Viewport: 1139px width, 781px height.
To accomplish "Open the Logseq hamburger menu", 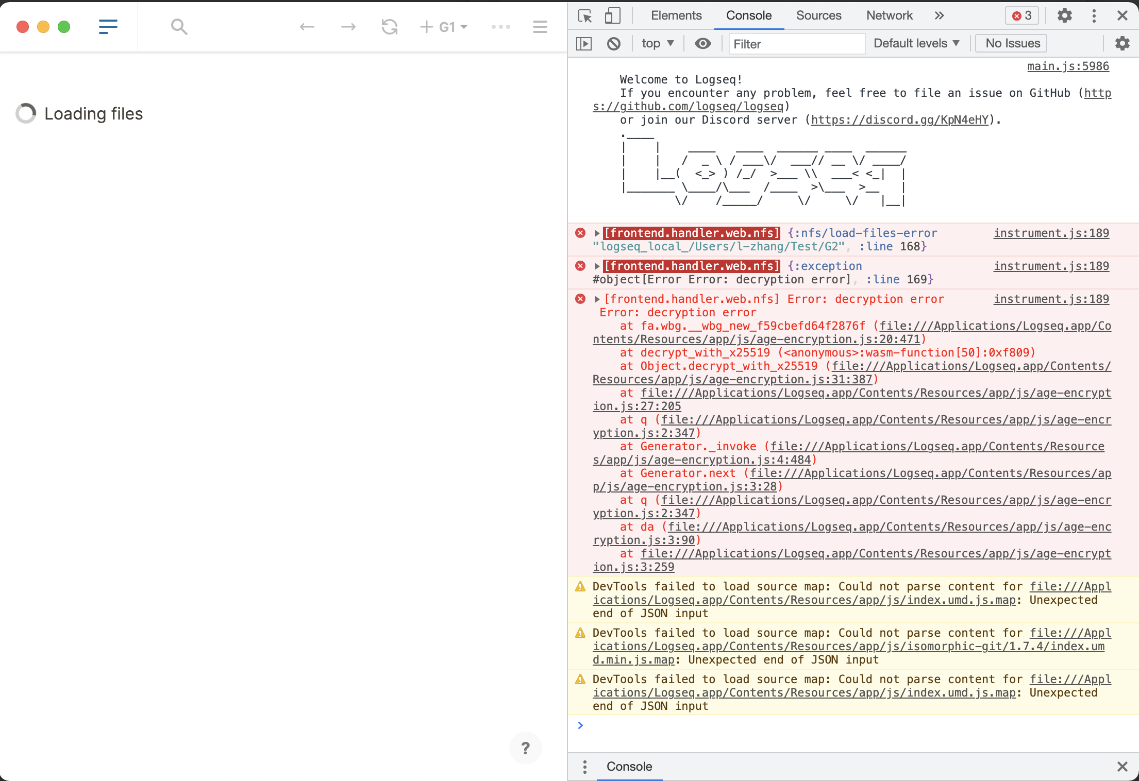I will [x=108, y=27].
